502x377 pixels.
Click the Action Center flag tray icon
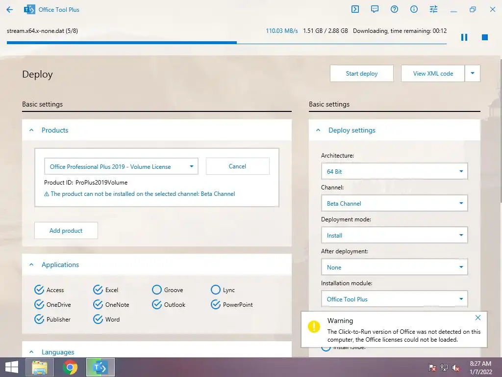432,368
